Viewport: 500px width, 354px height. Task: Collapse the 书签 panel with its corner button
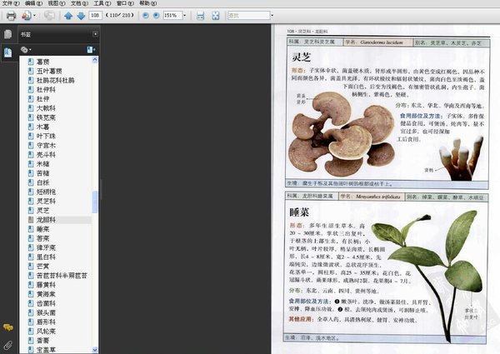coord(95,34)
